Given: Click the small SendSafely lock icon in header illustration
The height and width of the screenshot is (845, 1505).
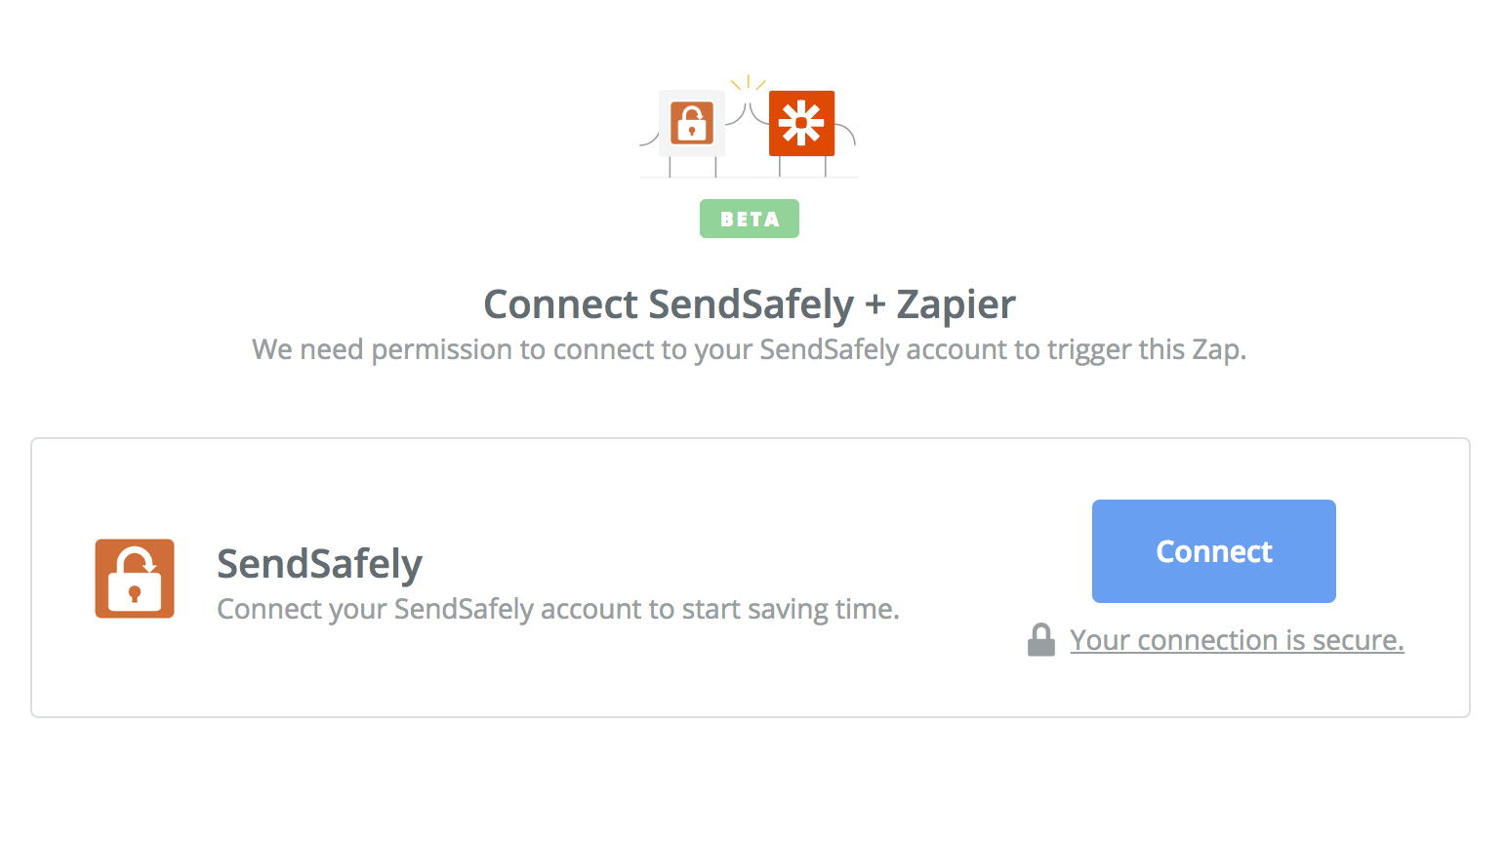Looking at the screenshot, I should pyautogui.click(x=692, y=123).
